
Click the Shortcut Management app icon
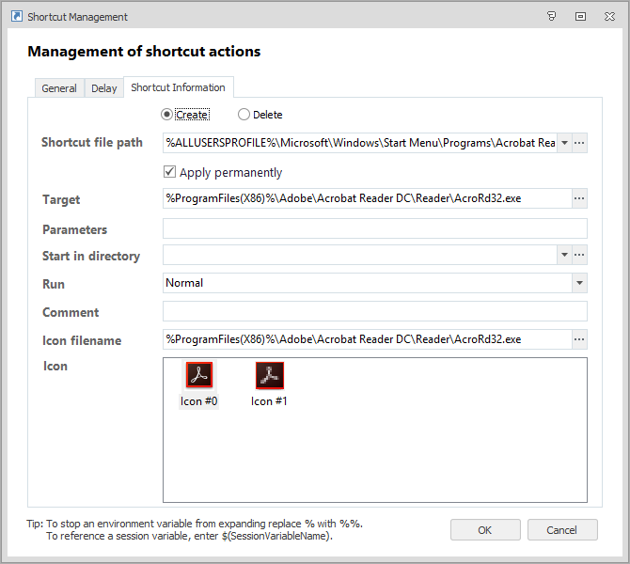[16, 17]
